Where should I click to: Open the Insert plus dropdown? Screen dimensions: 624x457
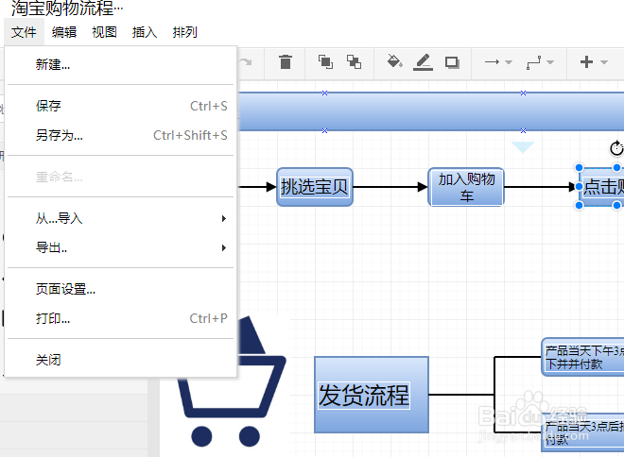[594, 62]
